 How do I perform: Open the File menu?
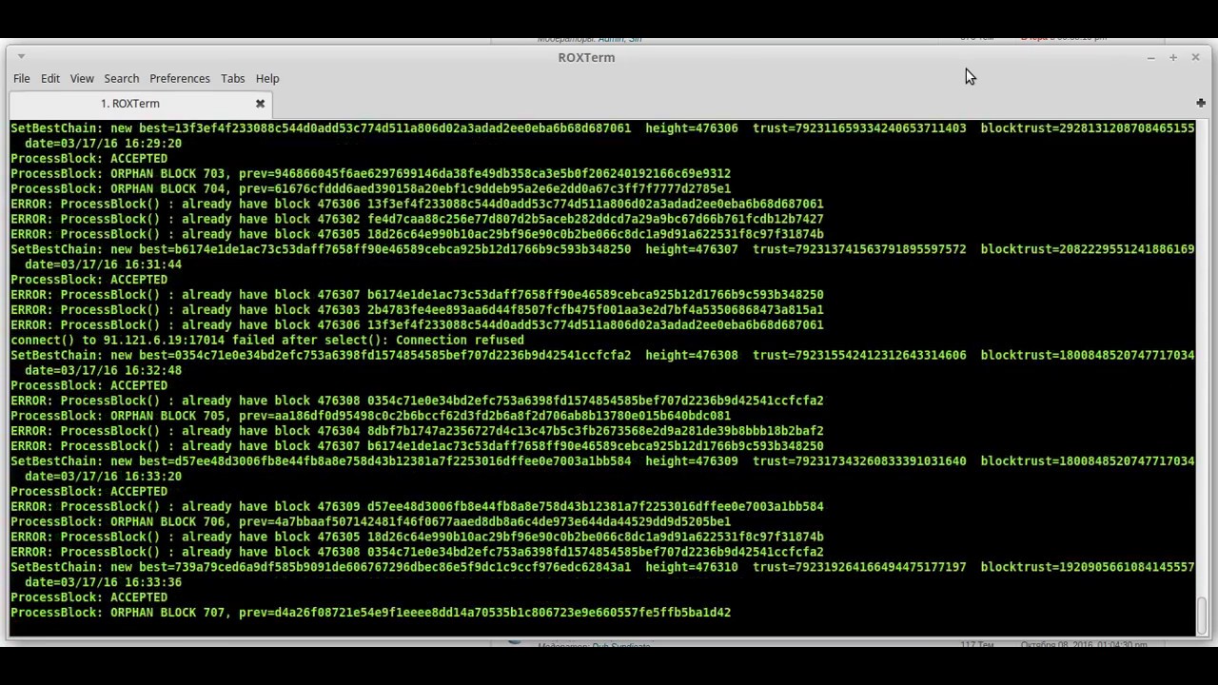(21, 78)
